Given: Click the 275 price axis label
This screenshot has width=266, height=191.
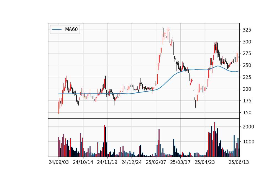Looking at the screenshot, I should [x=247, y=53].
